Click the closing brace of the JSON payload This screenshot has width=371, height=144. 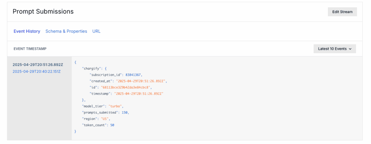75,131
